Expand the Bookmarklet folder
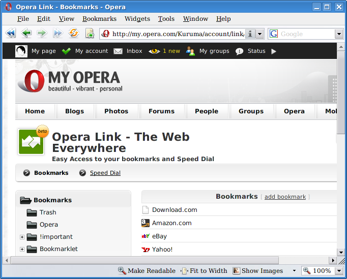347x279 pixels. click(22, 249)
